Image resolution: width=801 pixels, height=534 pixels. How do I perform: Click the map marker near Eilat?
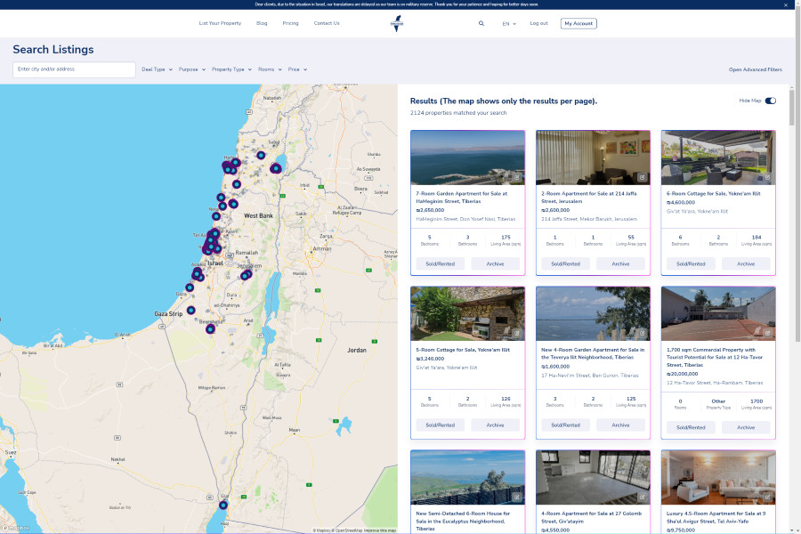click(x=223, y=505)
